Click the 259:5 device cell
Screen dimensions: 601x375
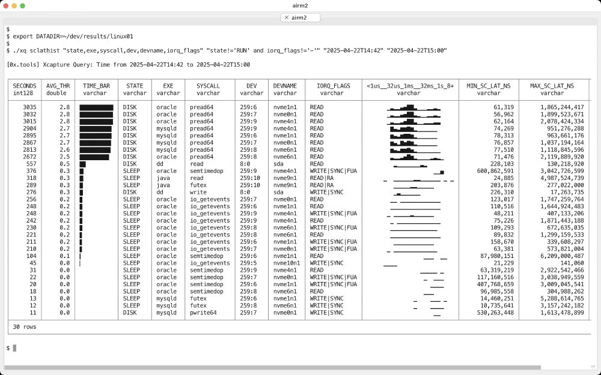coord(248,263)
